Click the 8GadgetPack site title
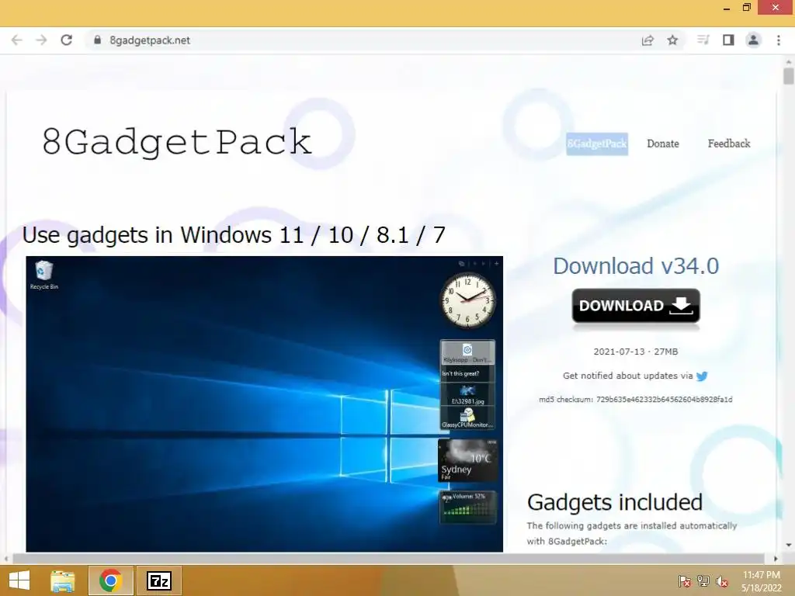This screenshot has height=596, width=795. tap(176, 141)
